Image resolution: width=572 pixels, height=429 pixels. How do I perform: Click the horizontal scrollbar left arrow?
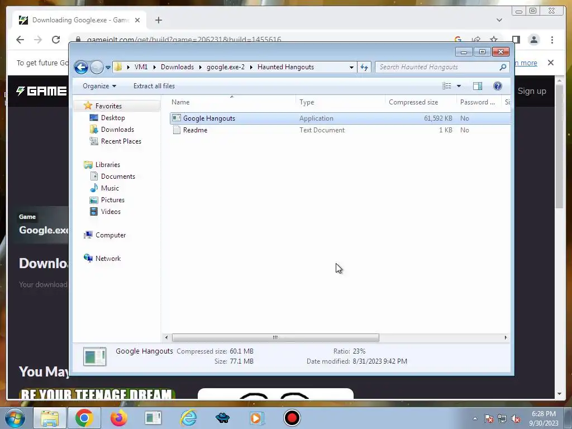pyautogui.click(x=166, y=337)
